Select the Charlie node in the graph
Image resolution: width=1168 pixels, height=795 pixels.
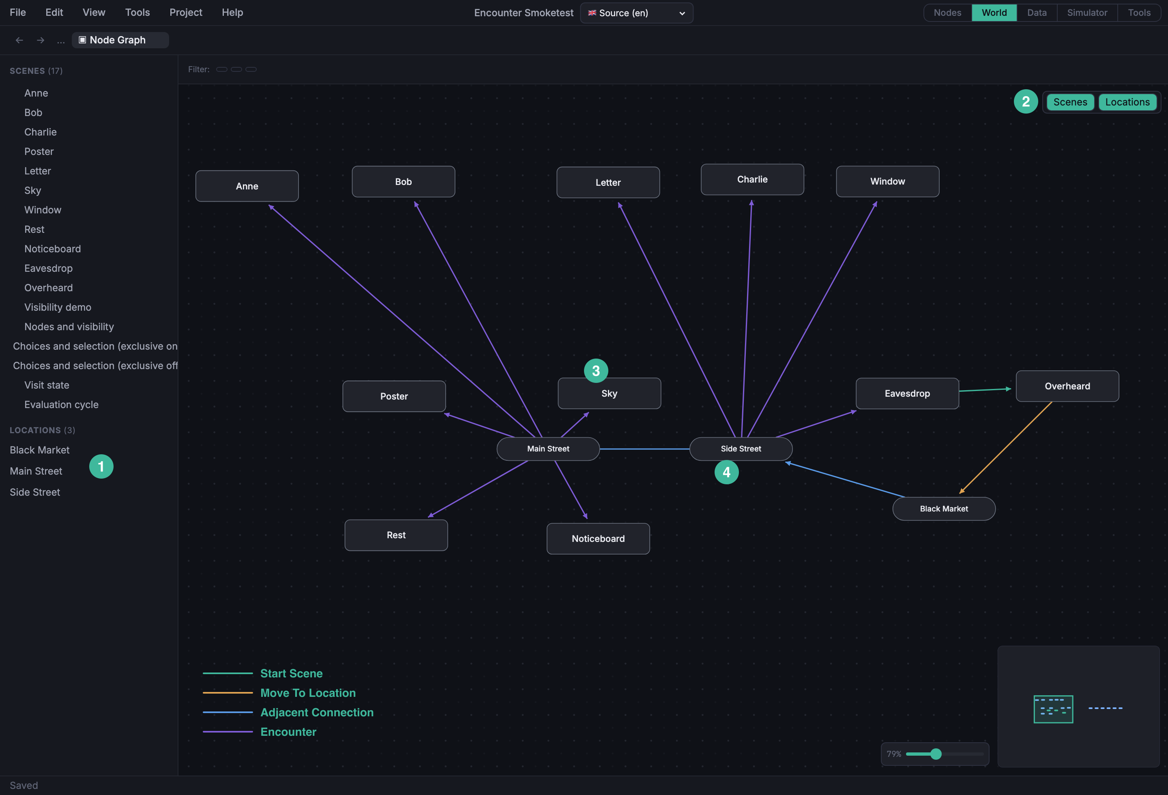pyautogui.click(x=752, y=179)
